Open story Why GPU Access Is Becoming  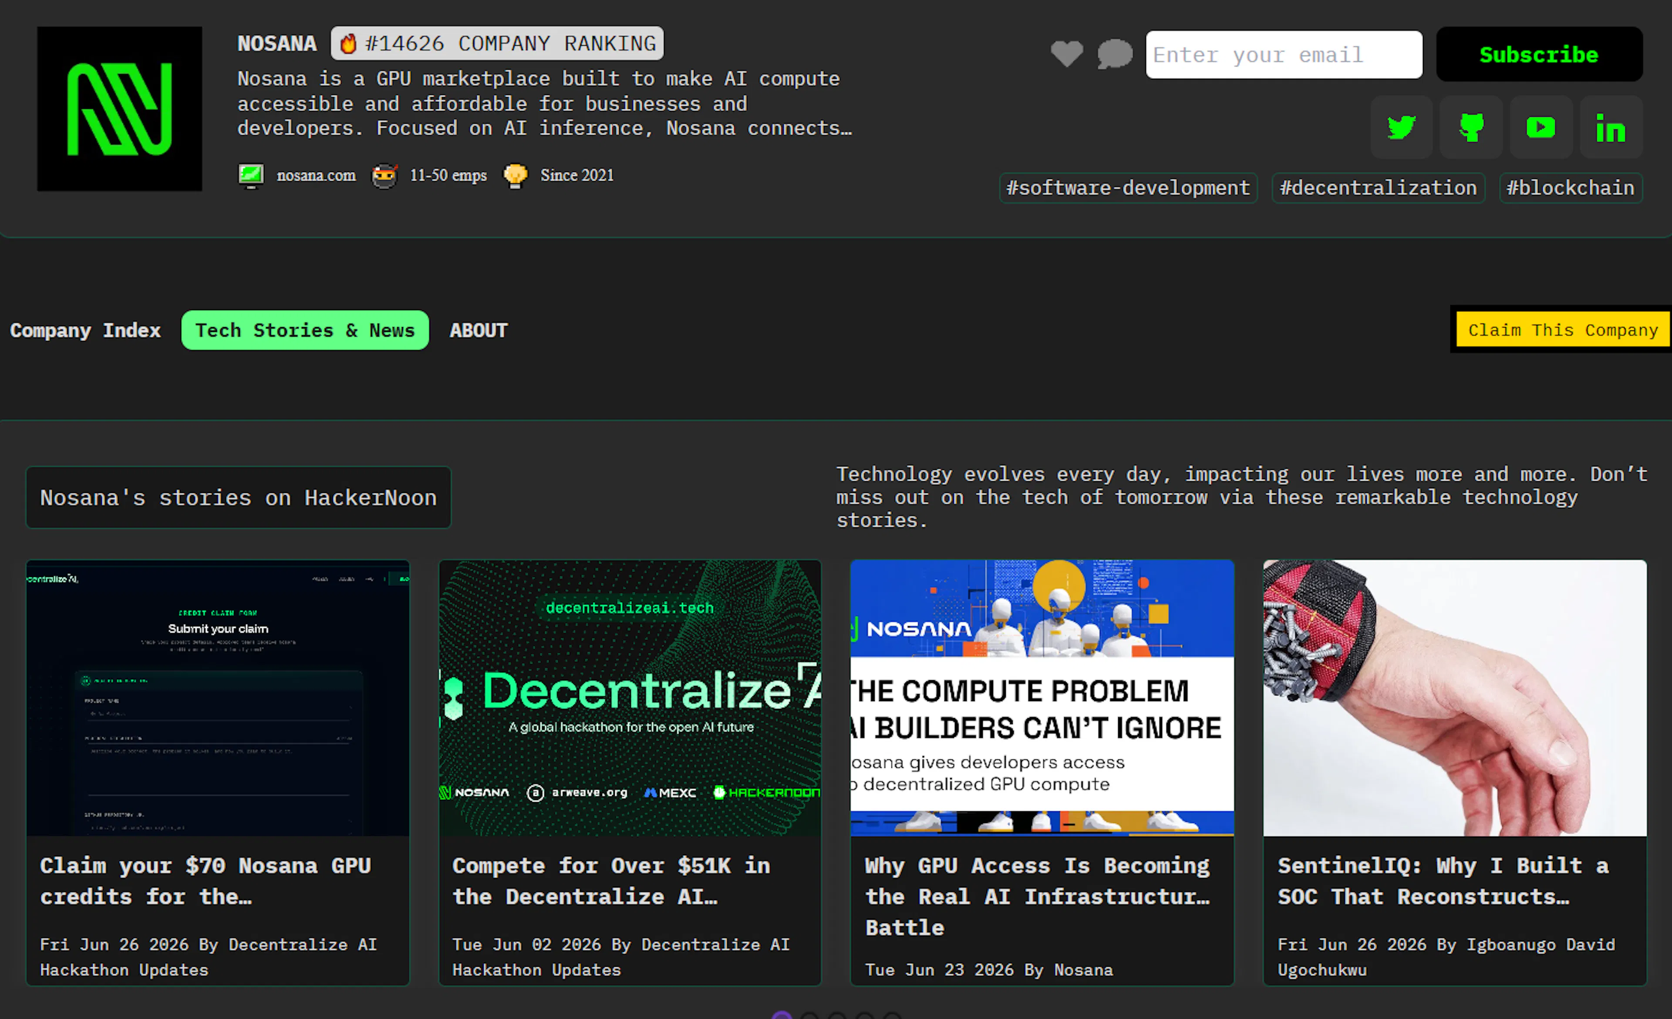(x=1038, y=897)
